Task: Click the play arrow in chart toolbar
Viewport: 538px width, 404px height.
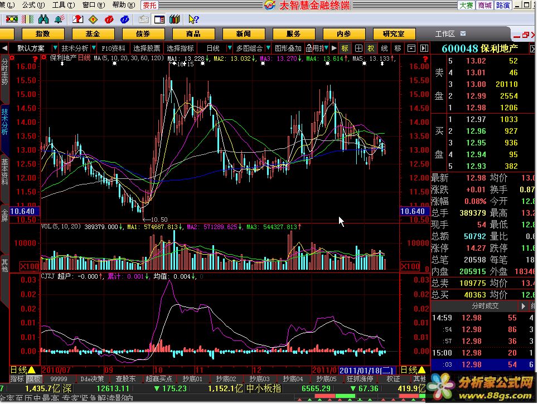Action: coord(334,48)
